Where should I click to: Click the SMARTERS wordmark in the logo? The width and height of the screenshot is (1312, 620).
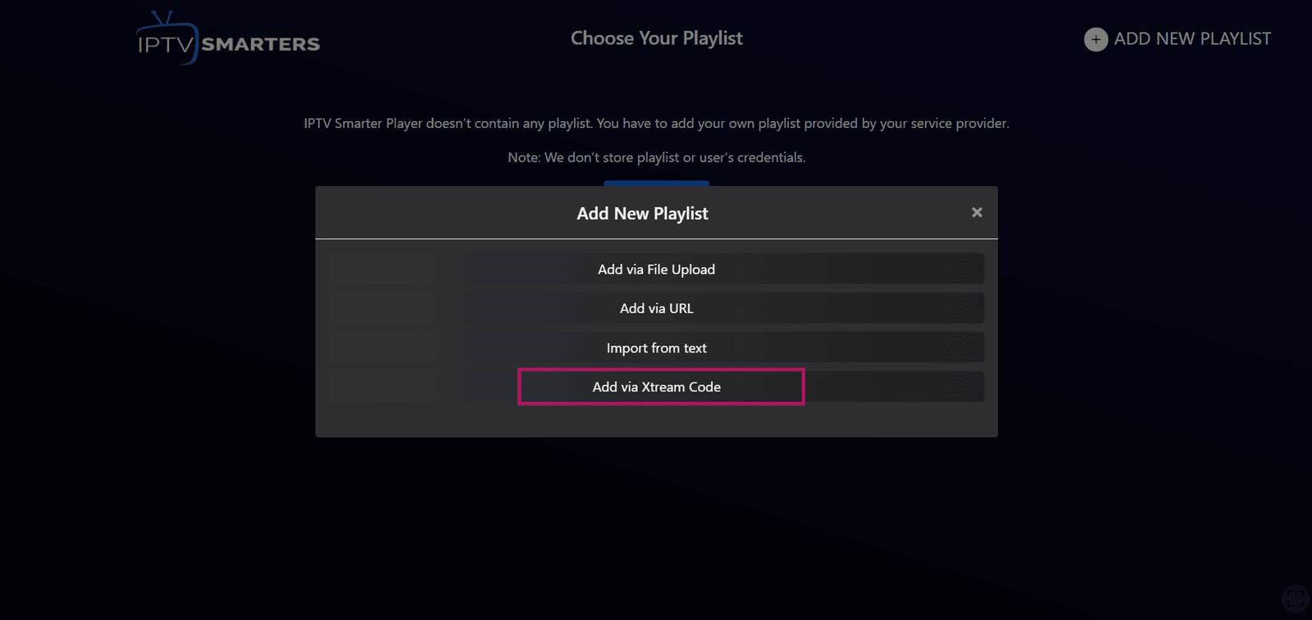(x=261, y=44)
